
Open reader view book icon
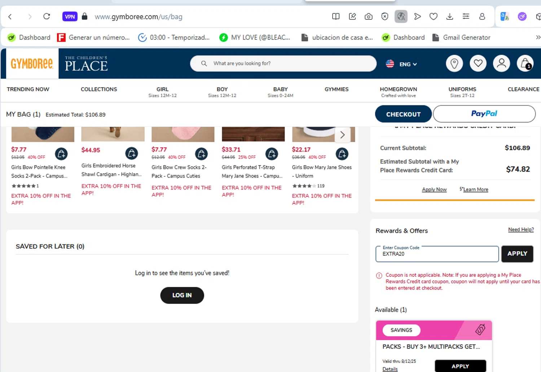coord(336,17)
